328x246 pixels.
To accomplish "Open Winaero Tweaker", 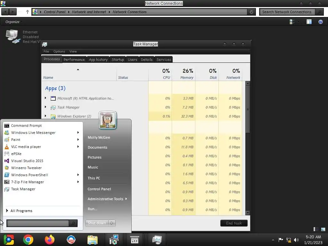I will pyautogui.click(x=26, y=168).
